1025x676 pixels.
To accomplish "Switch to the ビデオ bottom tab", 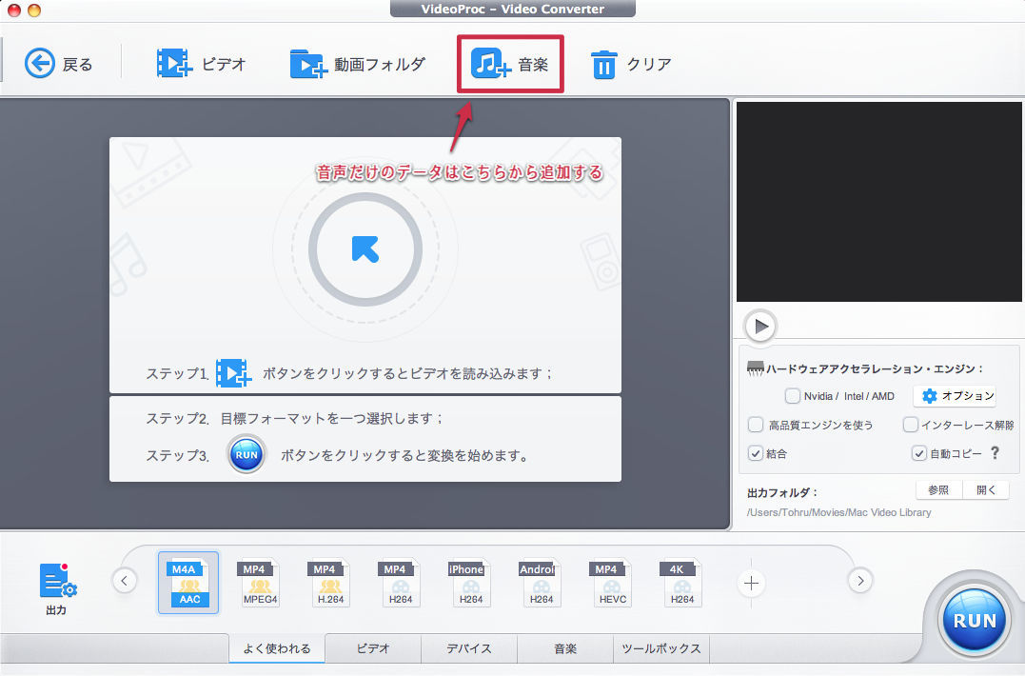I will (373, 647).
